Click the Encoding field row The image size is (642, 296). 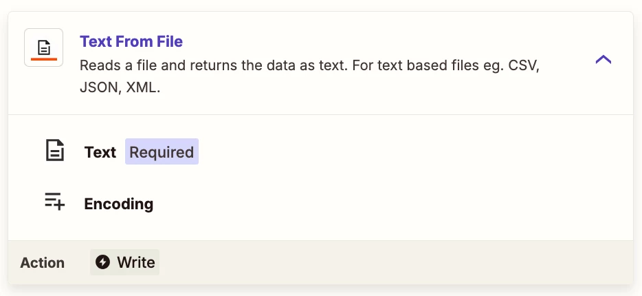coord(320,203)
